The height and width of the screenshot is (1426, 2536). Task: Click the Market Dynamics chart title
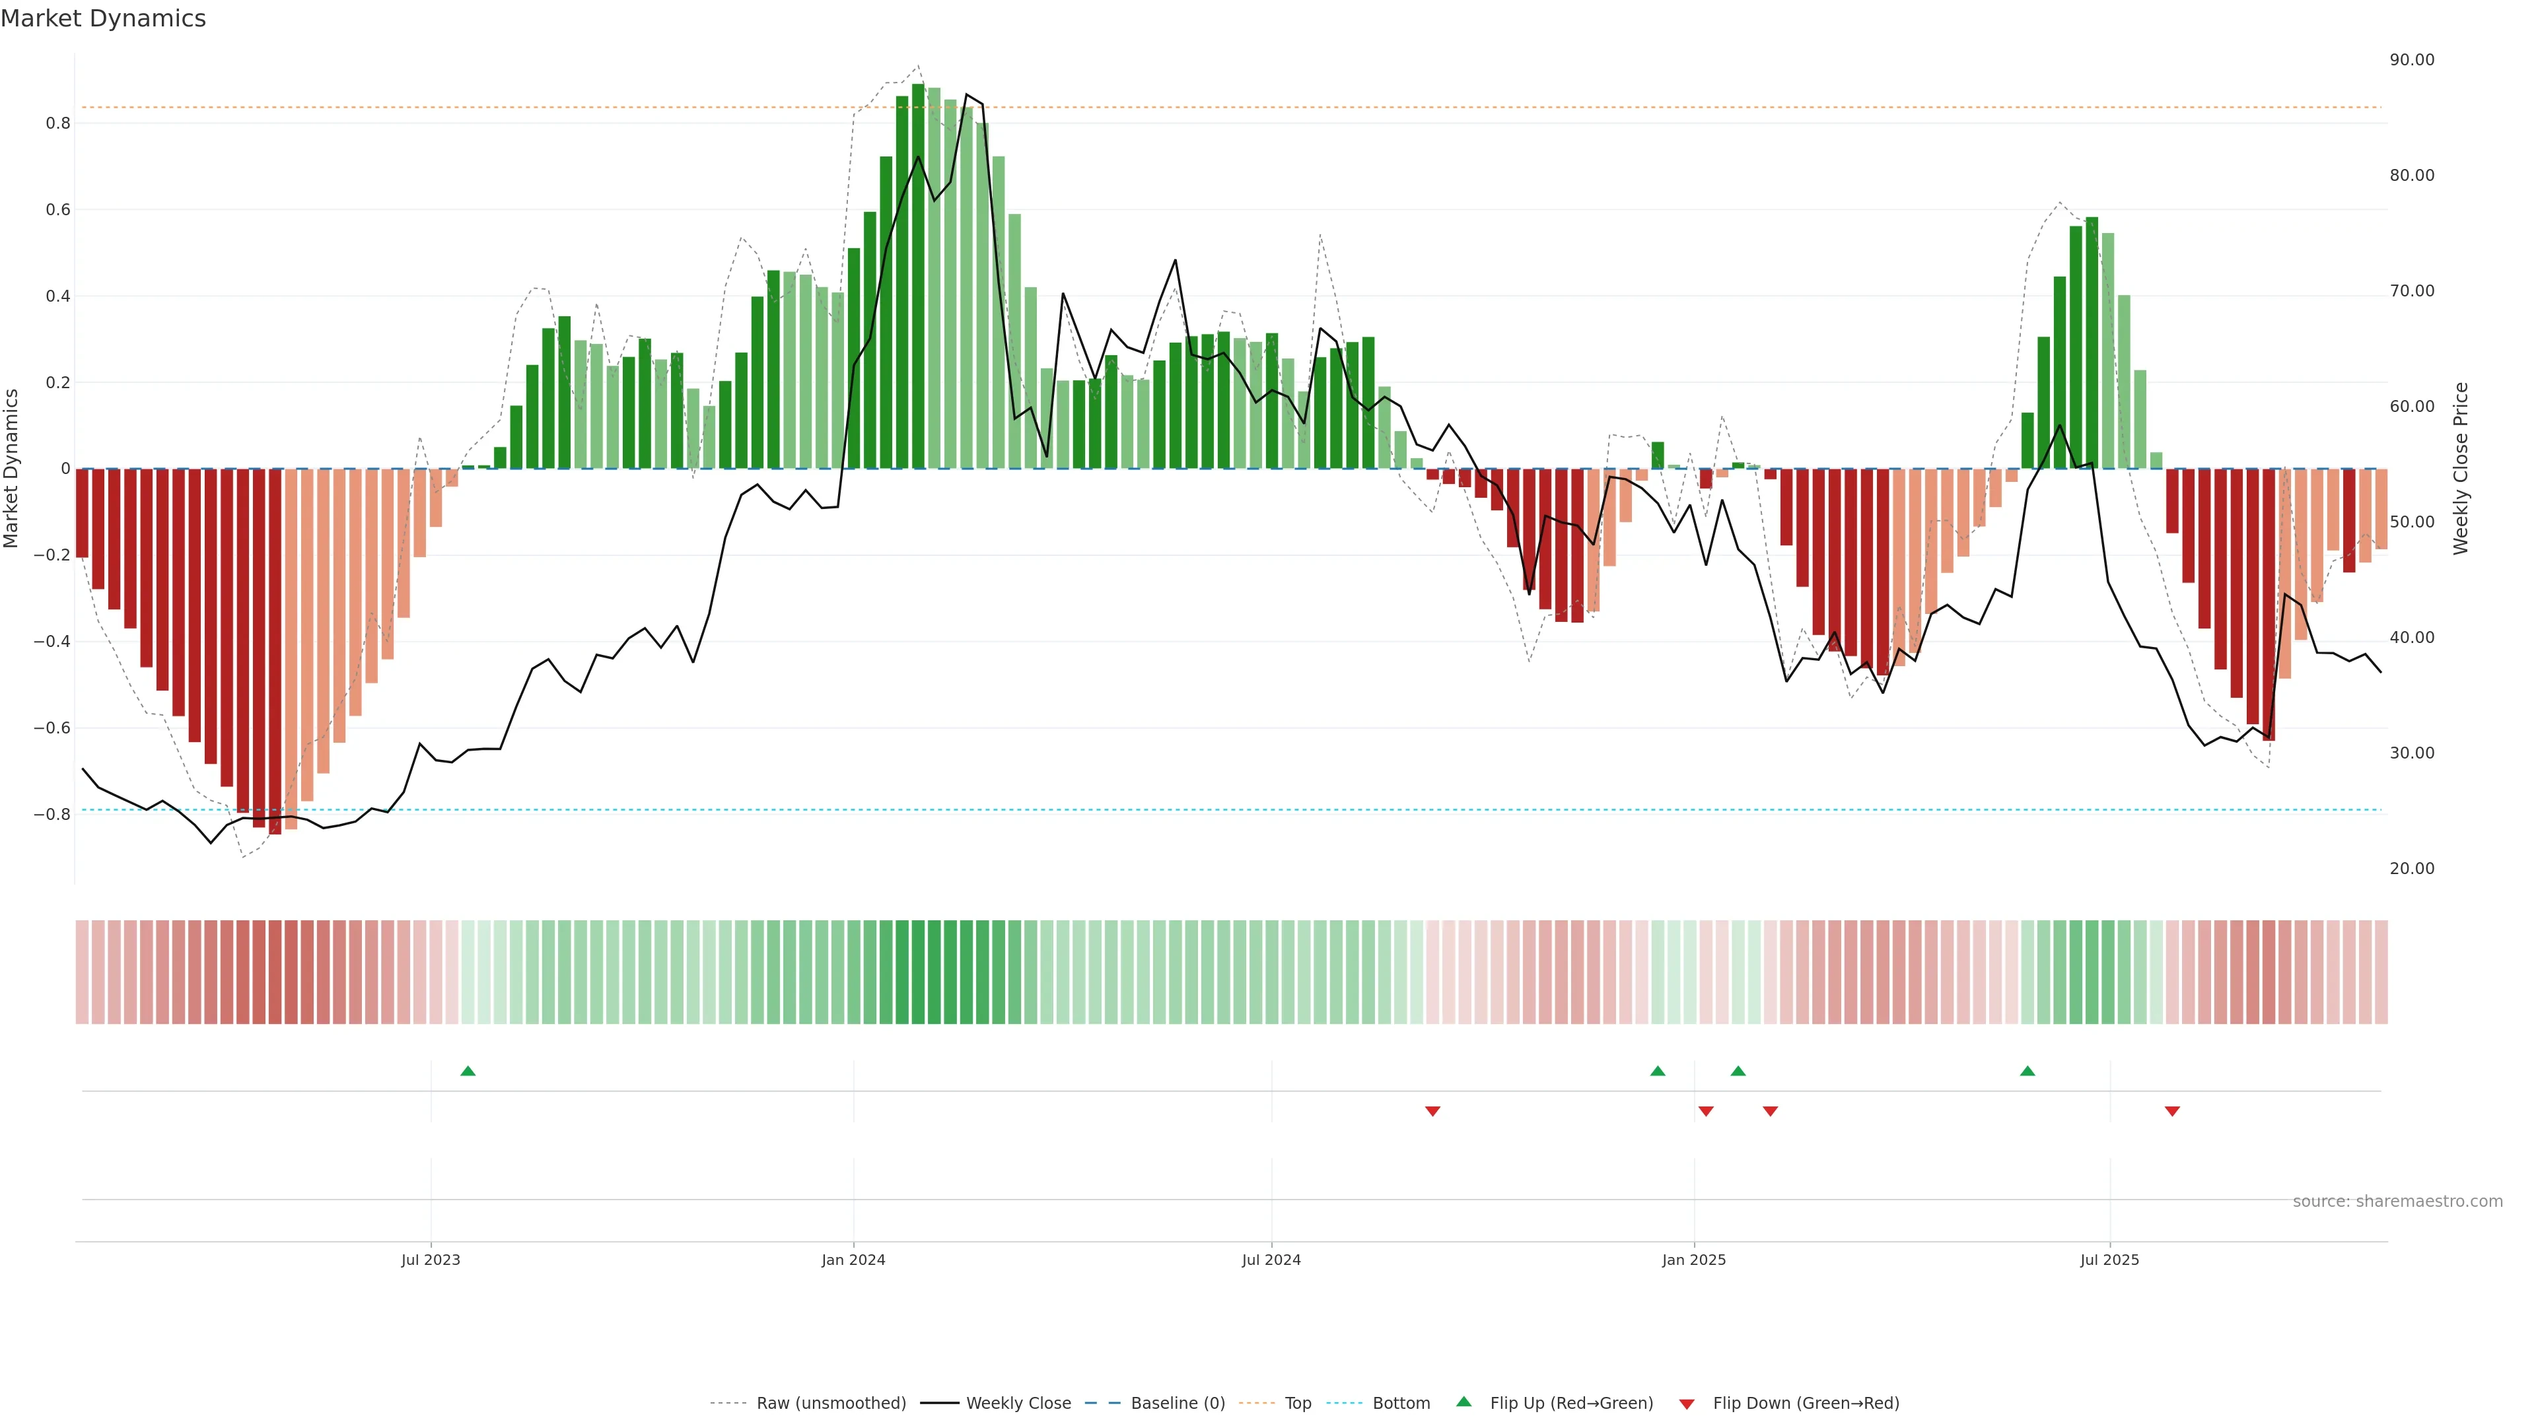coord(104,18)
